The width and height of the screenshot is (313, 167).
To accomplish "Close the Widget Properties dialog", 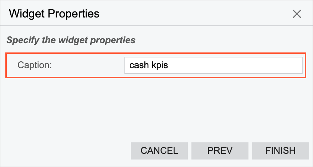I will click(297, 14).
